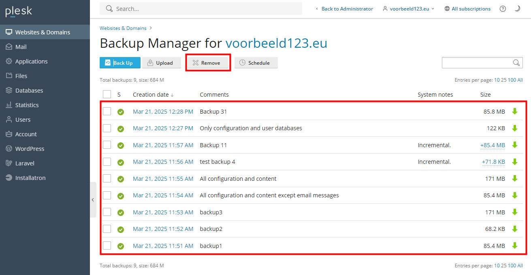Open Statistics in the sidebar
This screenshot has height=275, width=531.
coord(45,105)
